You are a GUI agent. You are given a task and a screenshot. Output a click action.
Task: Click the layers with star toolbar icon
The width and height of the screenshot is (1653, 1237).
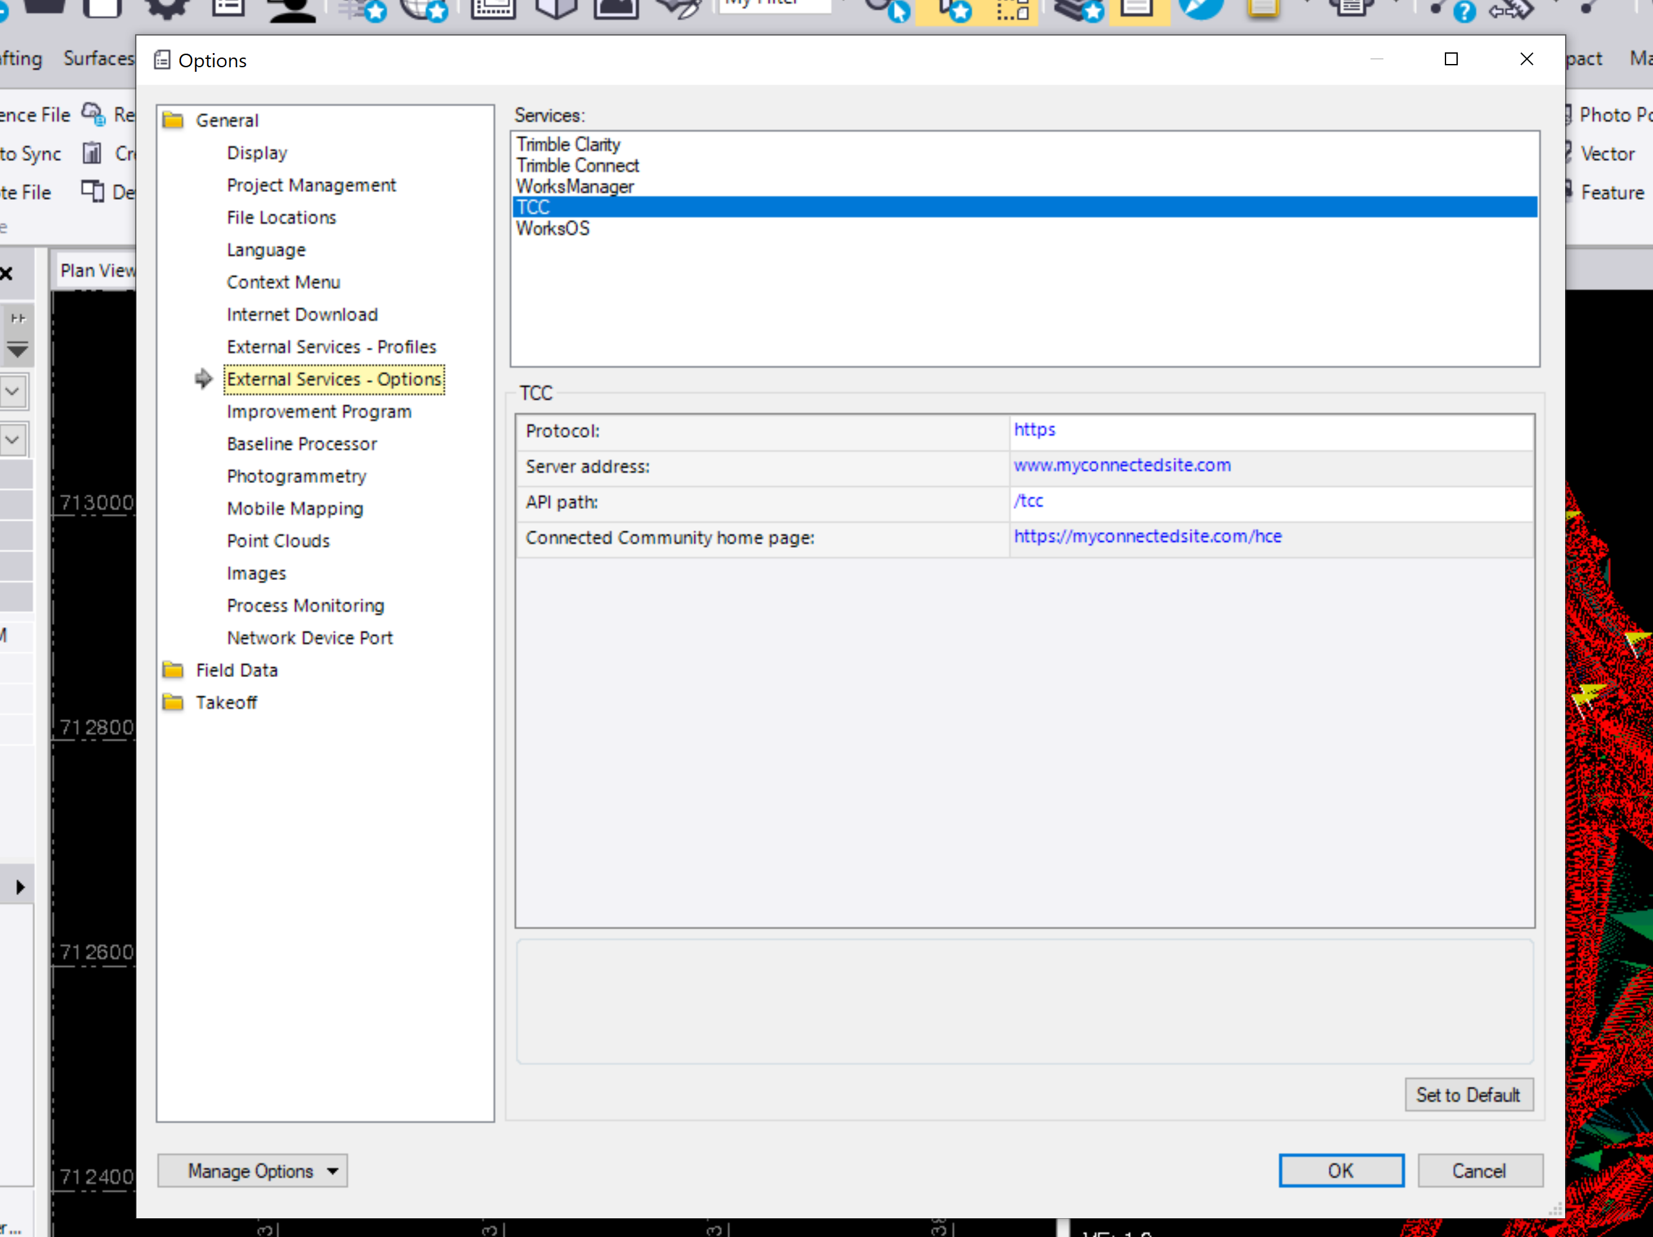(1079, 9)
